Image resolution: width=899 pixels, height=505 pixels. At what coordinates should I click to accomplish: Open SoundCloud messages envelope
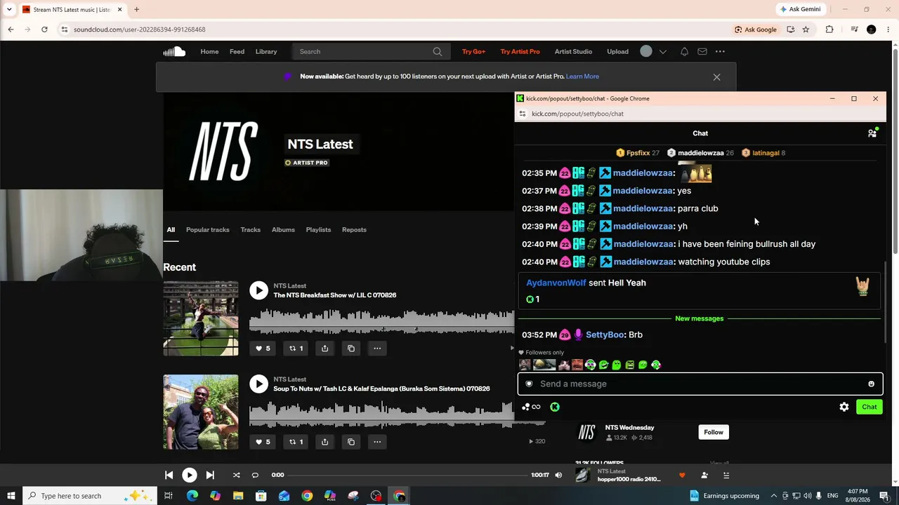702,51
